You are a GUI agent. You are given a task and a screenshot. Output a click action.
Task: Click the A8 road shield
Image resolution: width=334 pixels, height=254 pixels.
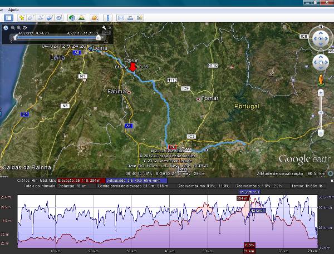pos(77,52)
